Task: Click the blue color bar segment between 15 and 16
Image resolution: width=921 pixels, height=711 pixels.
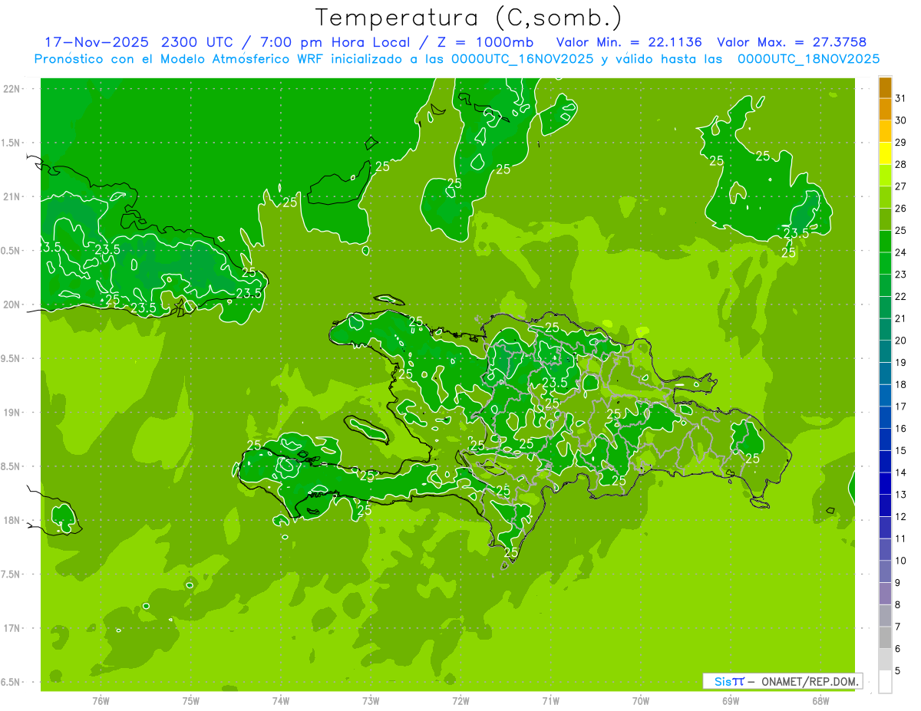Action: (885, 440)
